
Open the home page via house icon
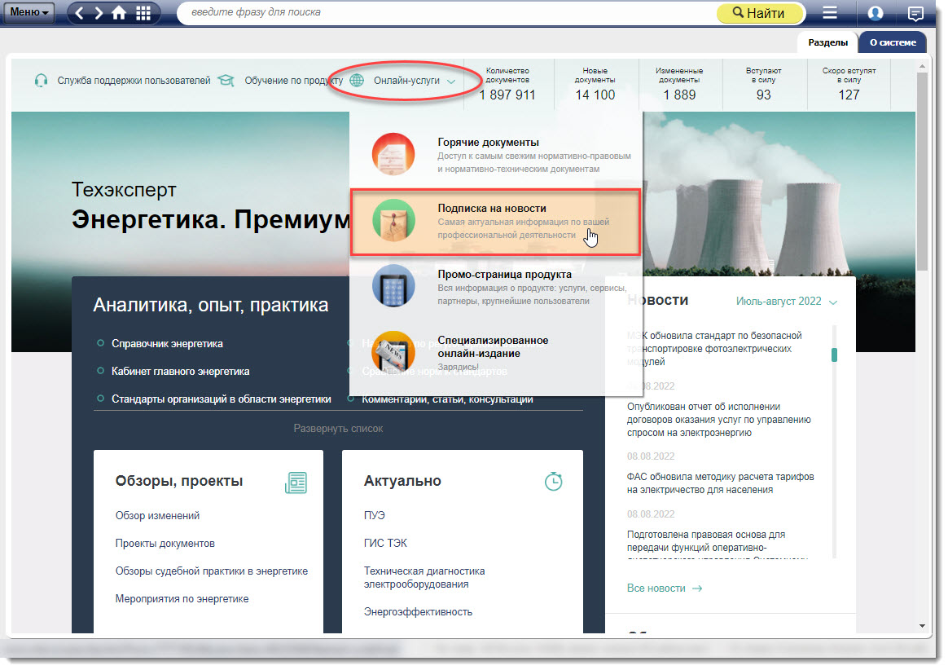[119, 13]
